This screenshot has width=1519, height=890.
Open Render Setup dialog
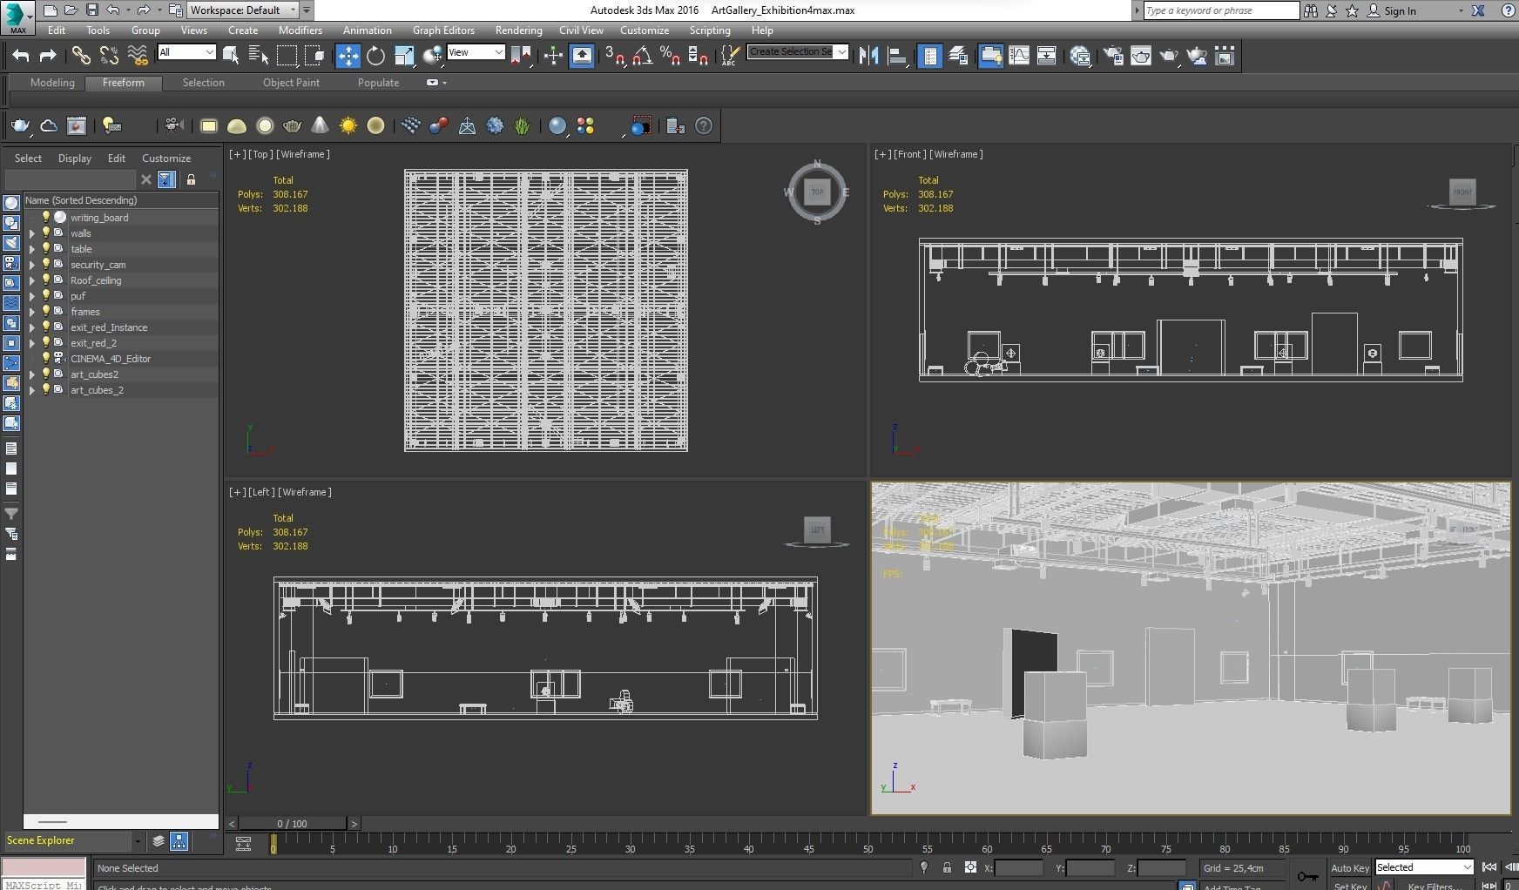tap(1113, 57)
